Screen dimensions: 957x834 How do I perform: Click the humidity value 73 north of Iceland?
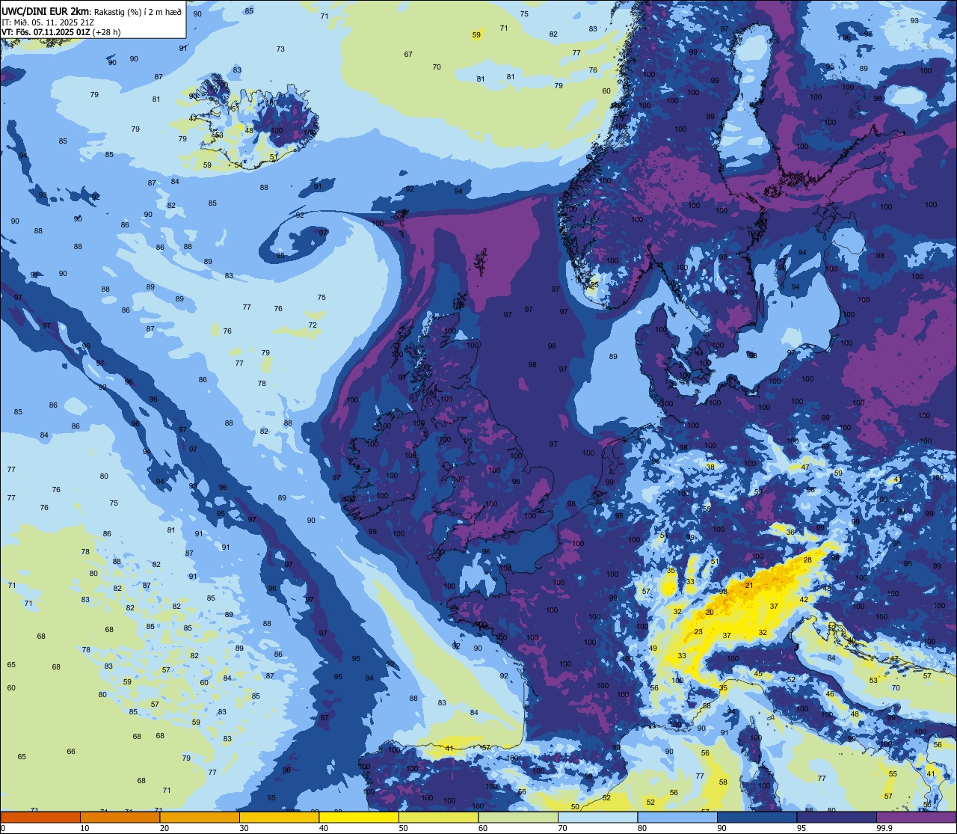[280, 49]
